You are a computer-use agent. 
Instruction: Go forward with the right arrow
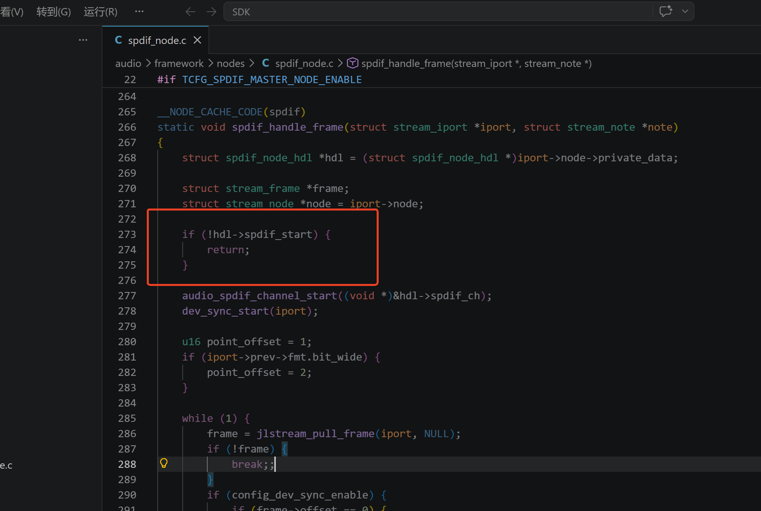click(211, 12)
